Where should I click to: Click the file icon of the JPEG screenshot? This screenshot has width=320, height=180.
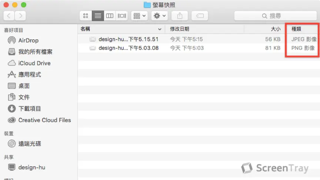[x=93, y=39]
